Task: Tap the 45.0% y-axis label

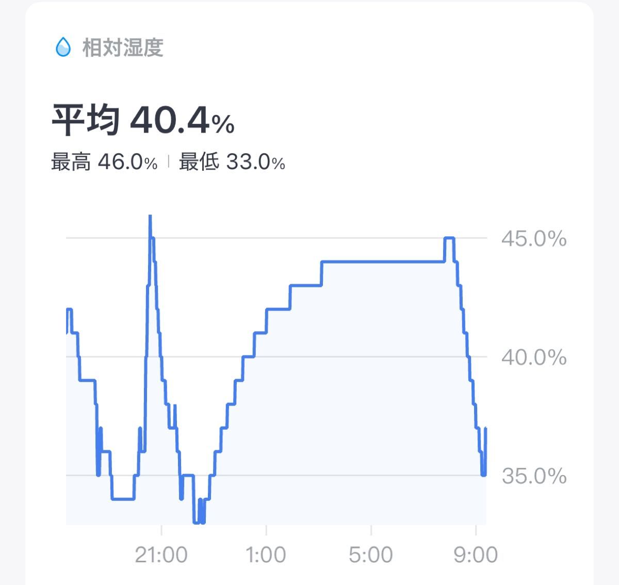Action: pyautogui.click(x=534, y=239)
